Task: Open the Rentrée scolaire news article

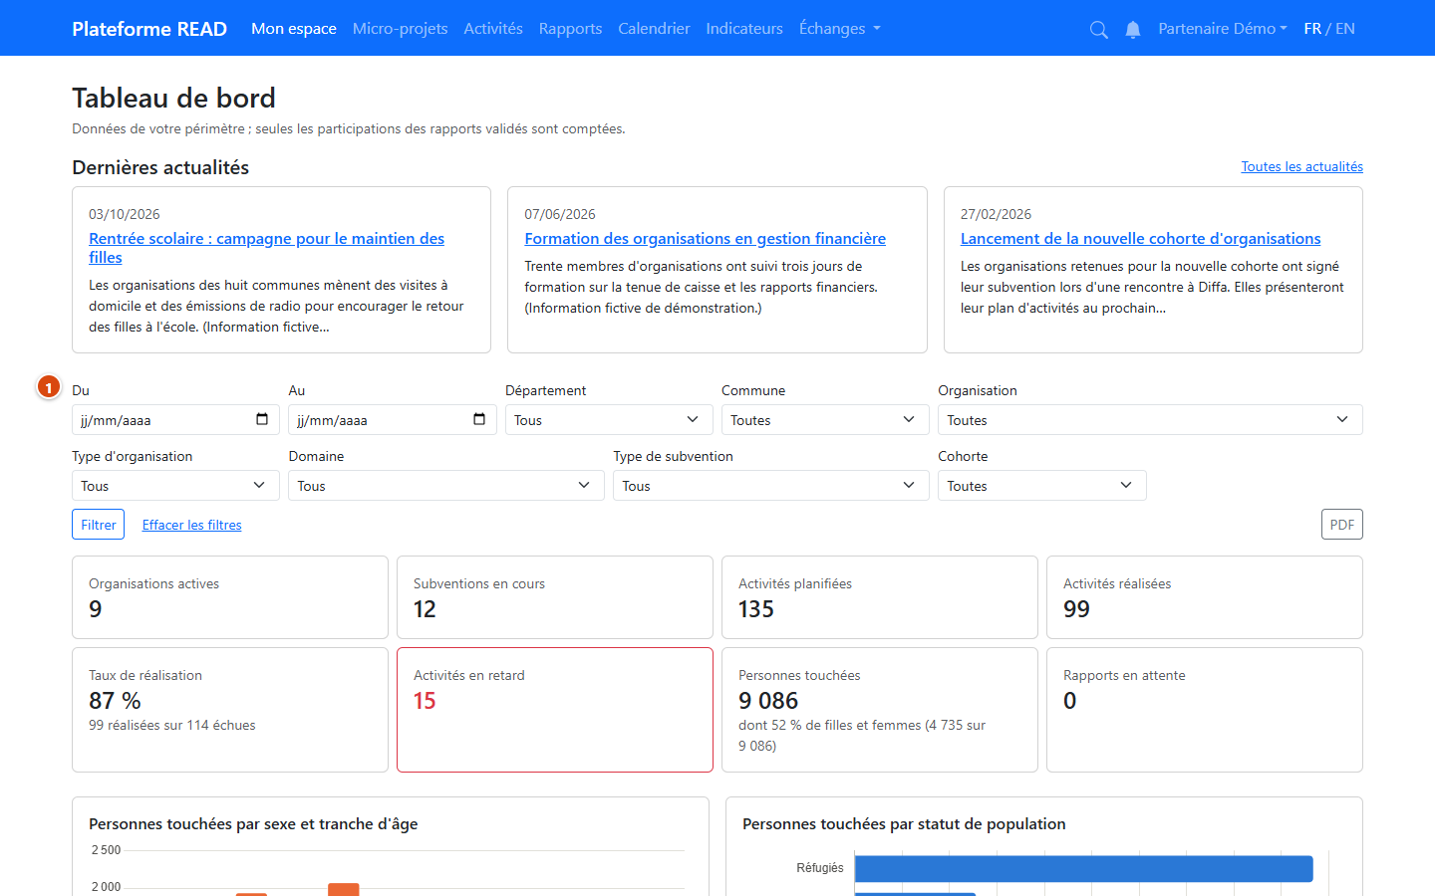Action: (266, 248)
